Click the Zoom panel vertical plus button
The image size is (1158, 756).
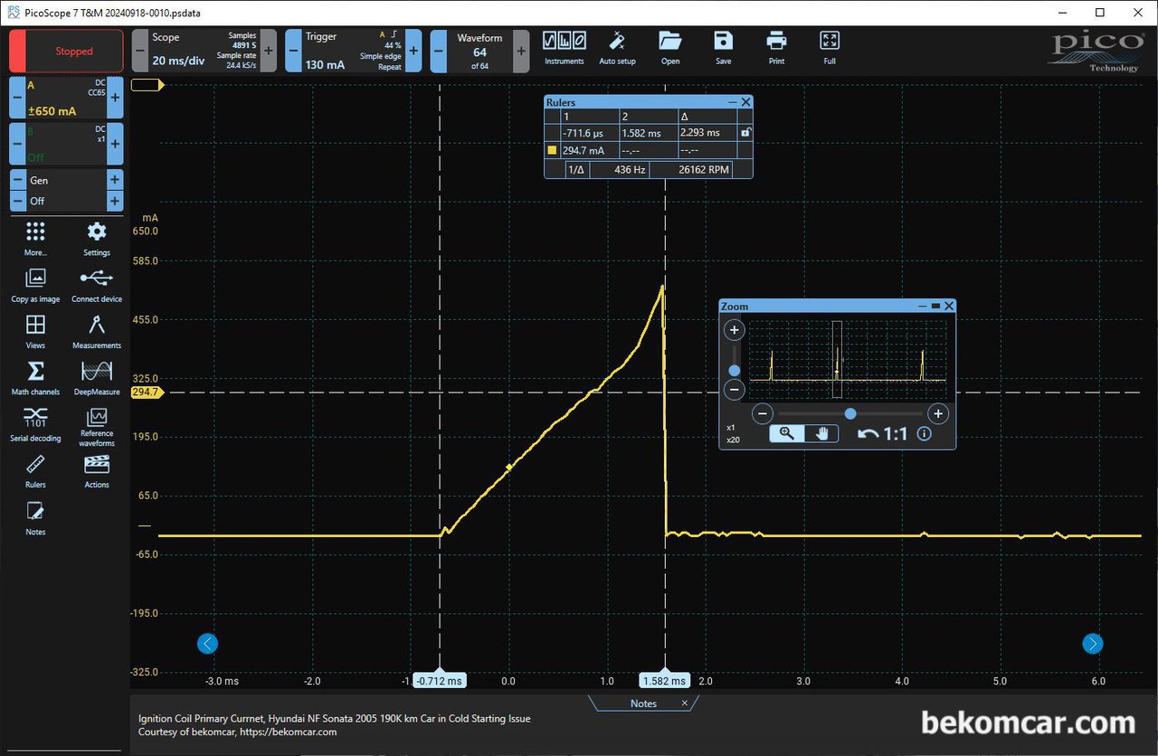pyautogui.click(x=735, y=330)
